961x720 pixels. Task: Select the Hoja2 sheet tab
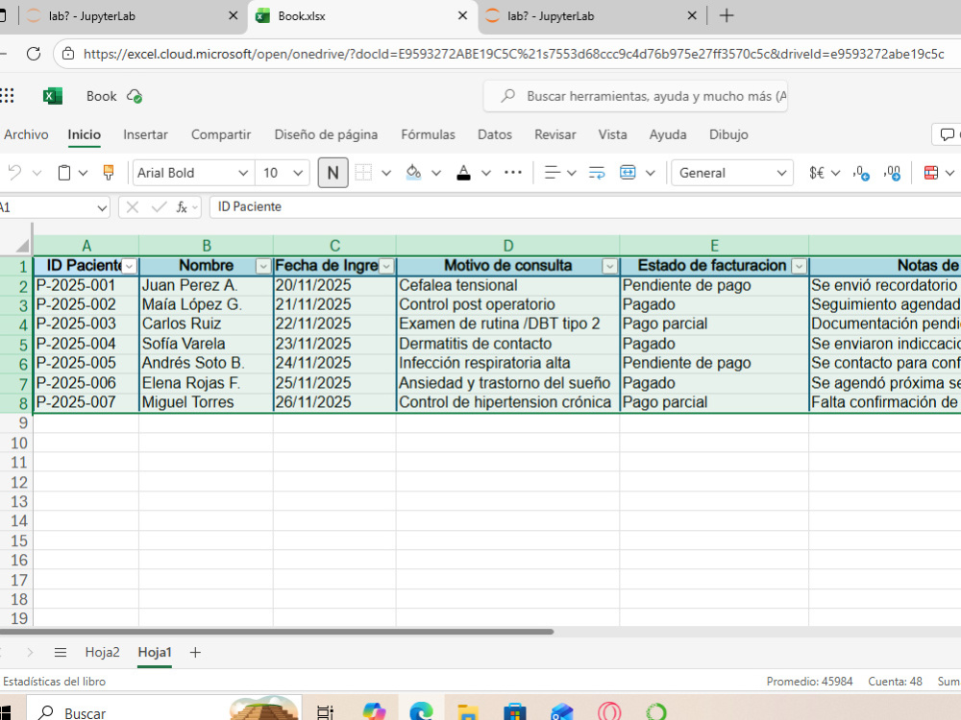click(x=103, y=652)
